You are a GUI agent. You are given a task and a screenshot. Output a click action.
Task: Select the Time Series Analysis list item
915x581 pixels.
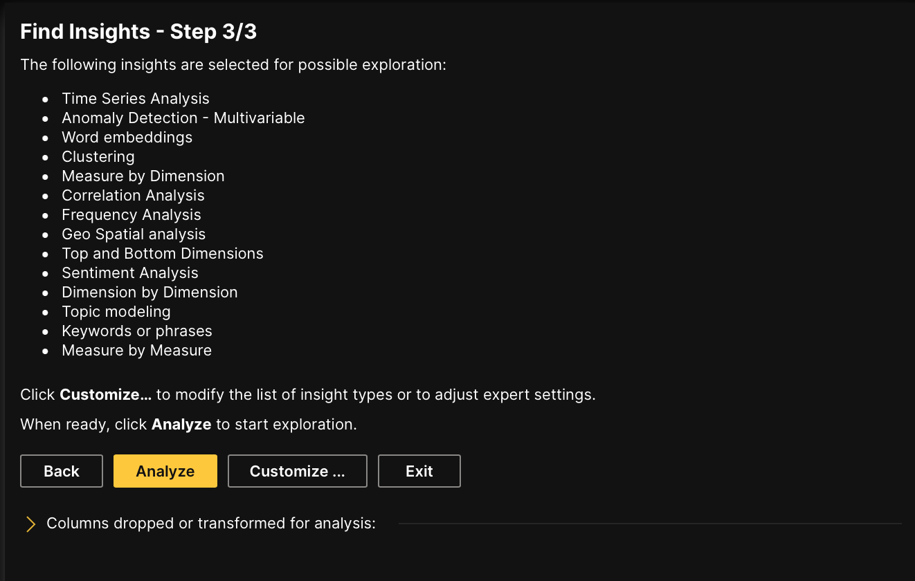point(136,99)
